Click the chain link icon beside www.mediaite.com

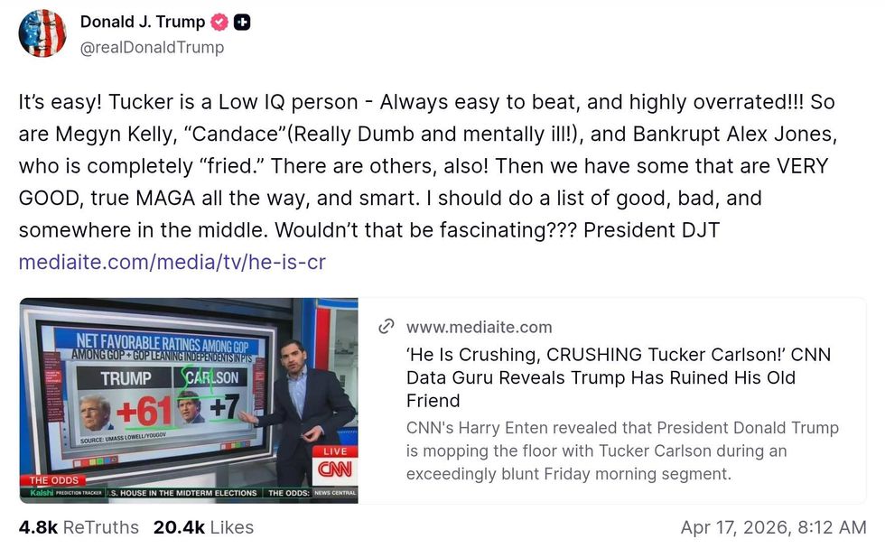point(386,326)
